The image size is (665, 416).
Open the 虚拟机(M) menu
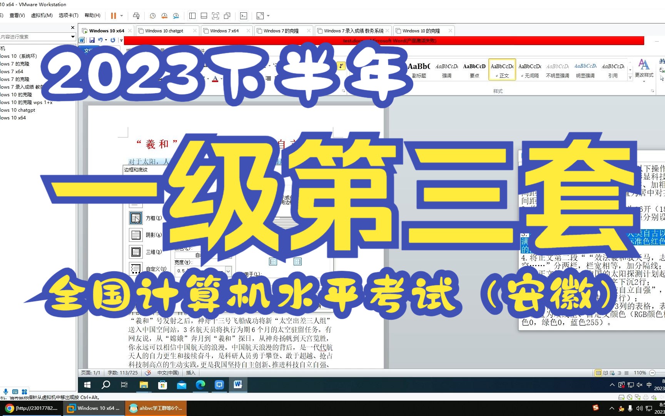tap(42, 15)
